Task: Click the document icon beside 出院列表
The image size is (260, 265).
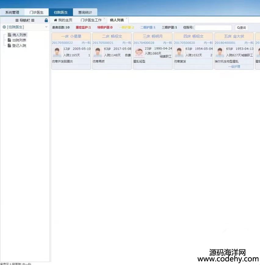Action: tap(9, 40)
